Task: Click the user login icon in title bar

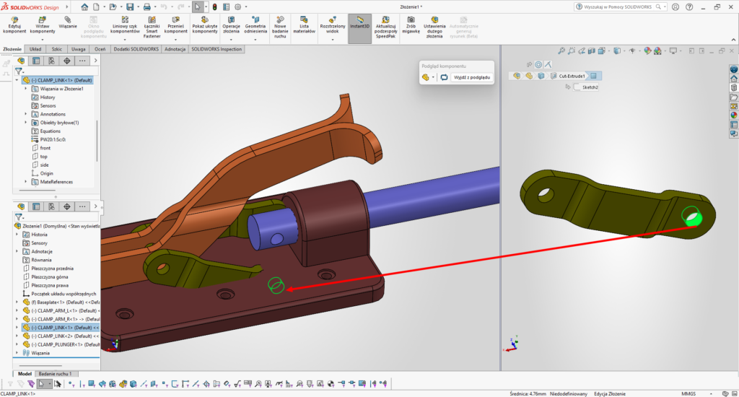Action: (x=675, y=7)
